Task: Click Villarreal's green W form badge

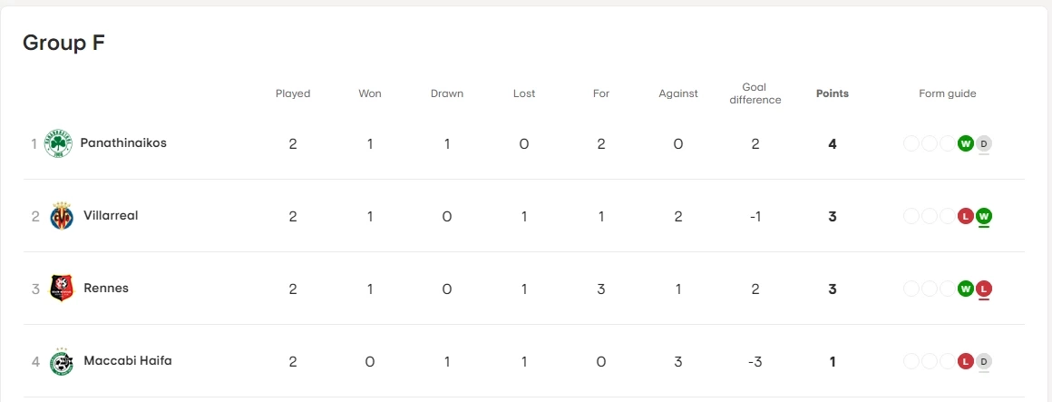Action: coord(984,216)
